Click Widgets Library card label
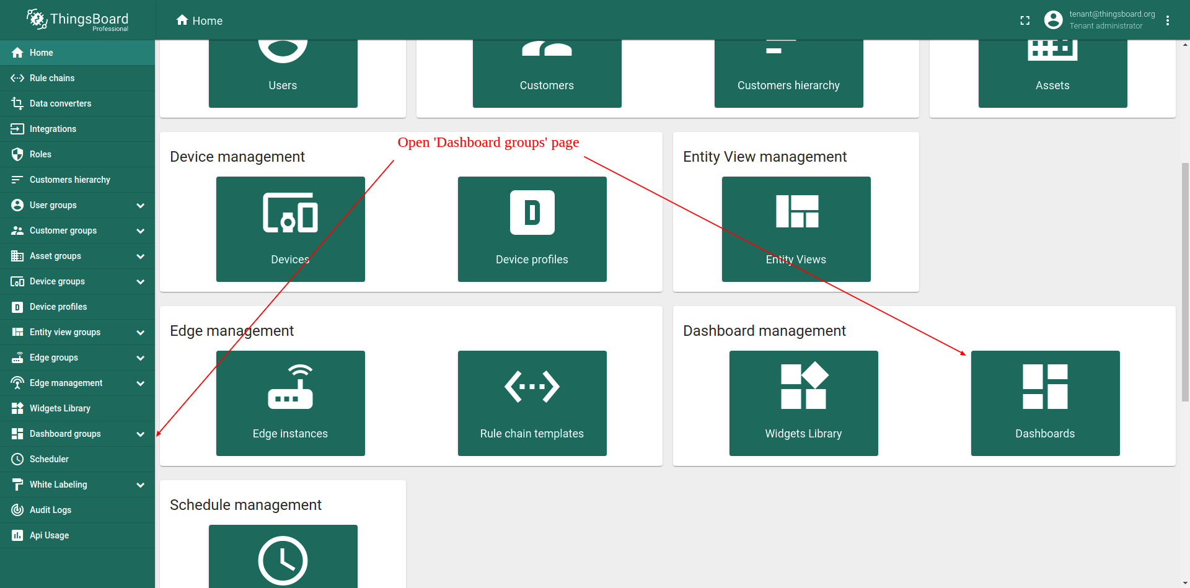1190x588 pixels. pyautogui.click(x=804, y=434)
